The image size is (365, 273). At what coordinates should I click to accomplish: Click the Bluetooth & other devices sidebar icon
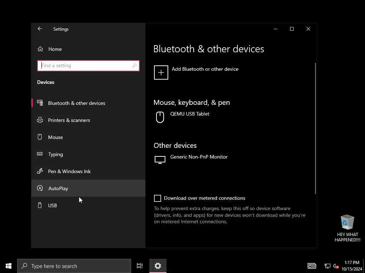pyautogui.click(x=40, y=103)
